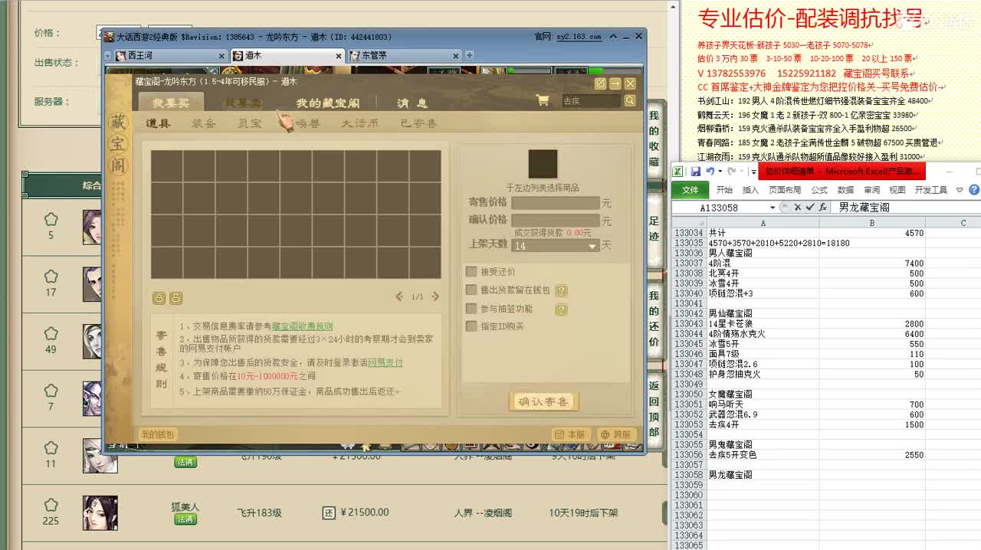Click the confirm checkmark in Excel formula bar
Screen dimensions: 981x550
pos(809,208)
